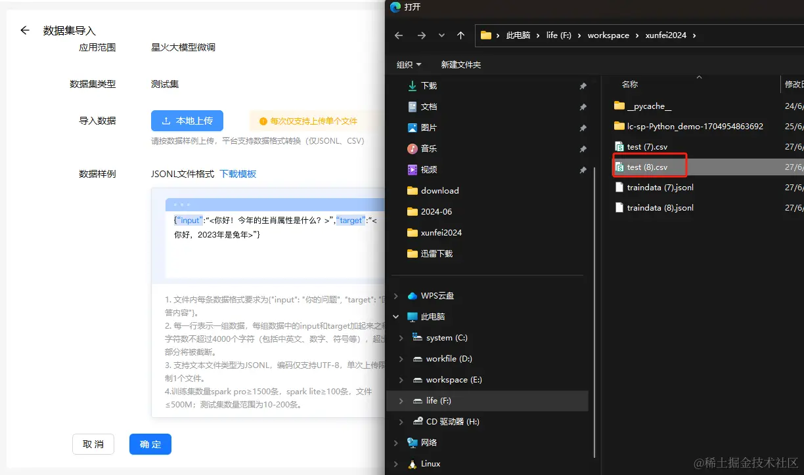804x475 pixels.
Task: Go back using the arrow beside 数据集导入
Action: pos(25,30)
